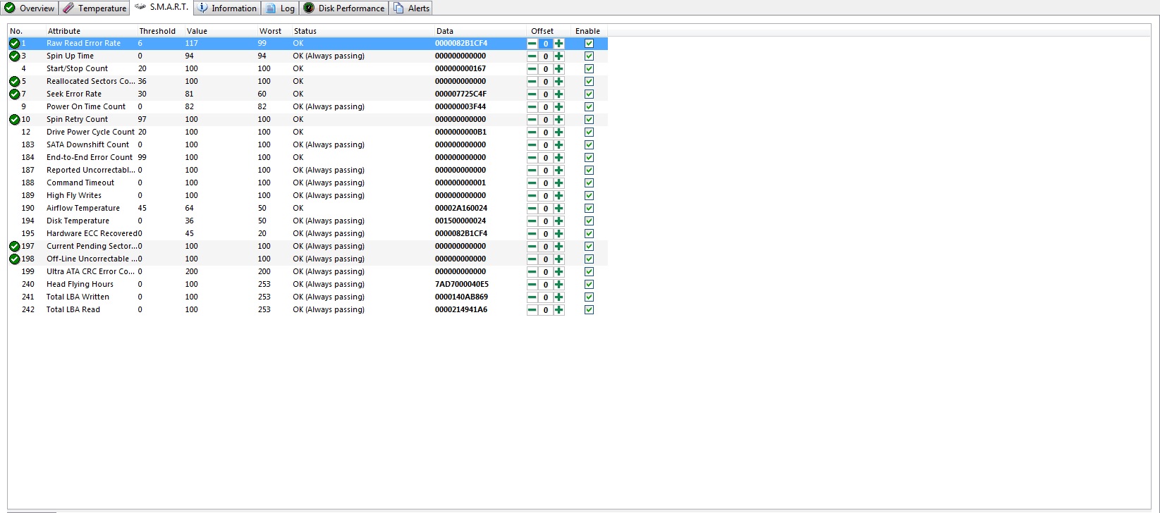Toggle Enable checkbox for Raw Read Error Rate
Screen dimensions: 1160x513
(590, 44)
